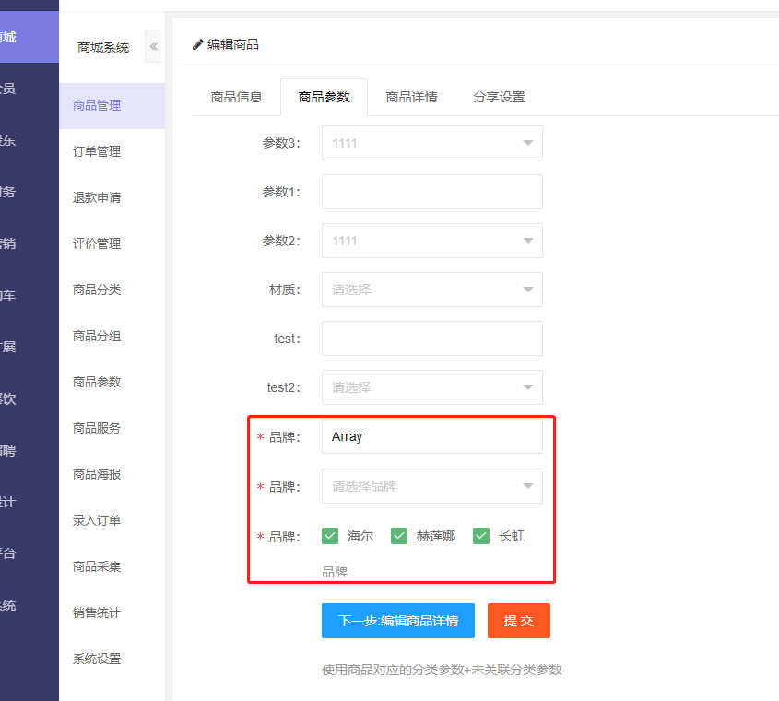Open the 请选择品牌 brand dropdown
The width and height of the screenshot is (779, 701).
(x=431, y=486)
